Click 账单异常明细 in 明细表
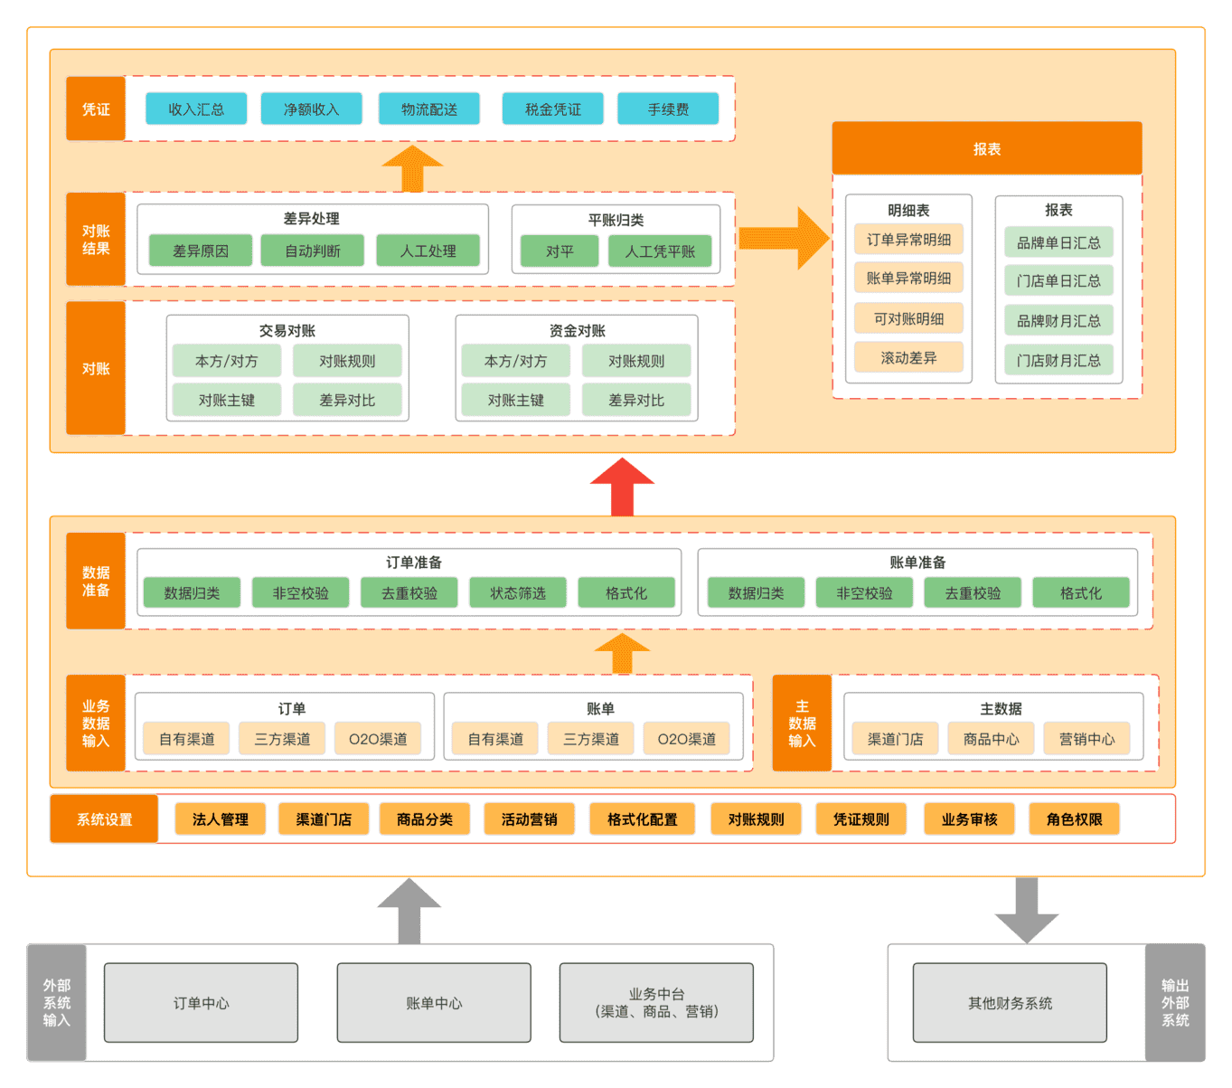The height and width of the screenshot is (1088, 1232). pos(909,279)
